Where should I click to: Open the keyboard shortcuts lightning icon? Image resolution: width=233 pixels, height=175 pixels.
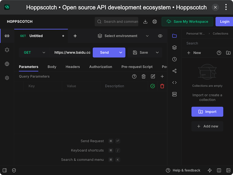tap(209, 170)
